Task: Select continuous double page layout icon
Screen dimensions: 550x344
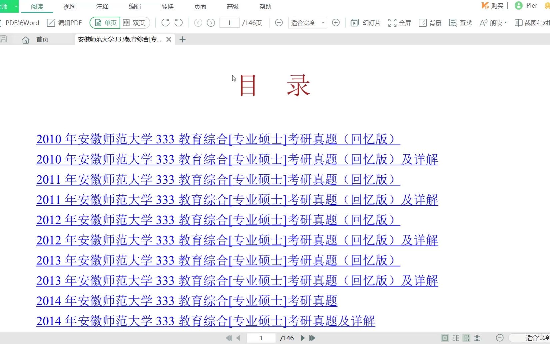Action: [x=477, y=338]
